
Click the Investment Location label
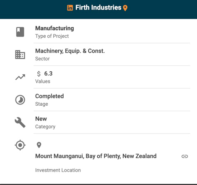click(58, 170)
